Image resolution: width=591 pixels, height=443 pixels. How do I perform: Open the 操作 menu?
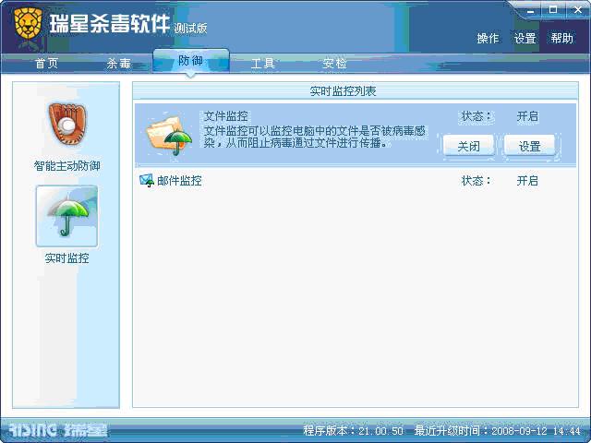(488, 38)
